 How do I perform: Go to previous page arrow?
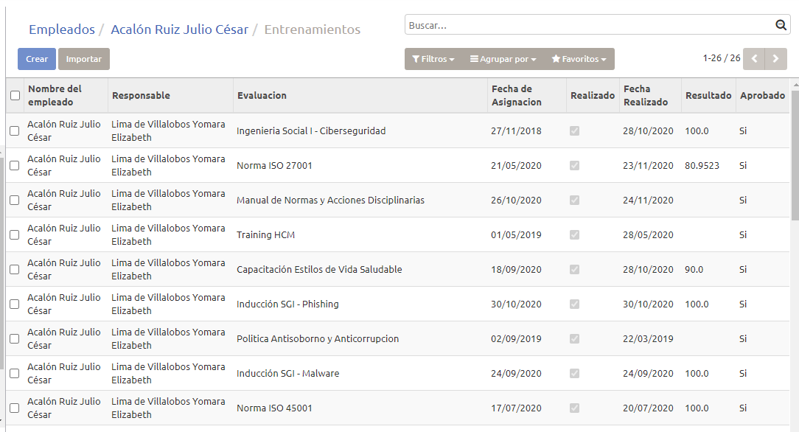click(754, 59)
